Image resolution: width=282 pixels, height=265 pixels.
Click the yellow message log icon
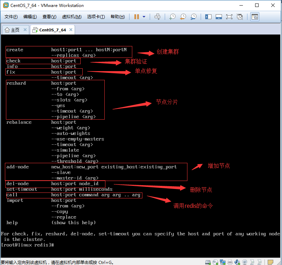tap(270, 262)
